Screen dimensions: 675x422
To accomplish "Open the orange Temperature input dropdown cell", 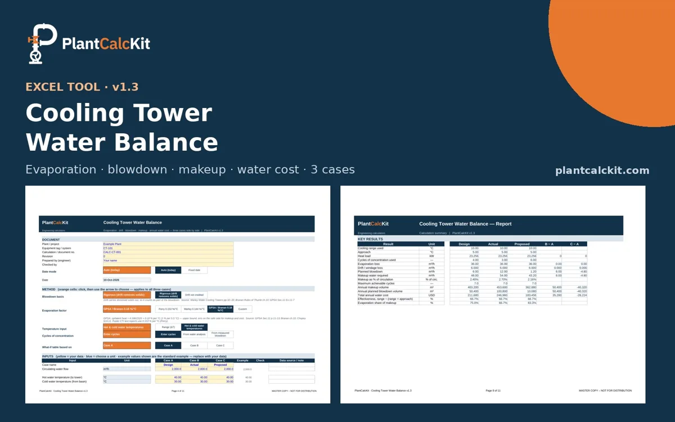I will pos(127,327).
